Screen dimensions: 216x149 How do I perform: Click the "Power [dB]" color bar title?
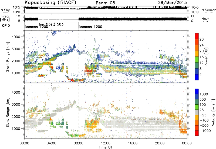click(206, 57)
